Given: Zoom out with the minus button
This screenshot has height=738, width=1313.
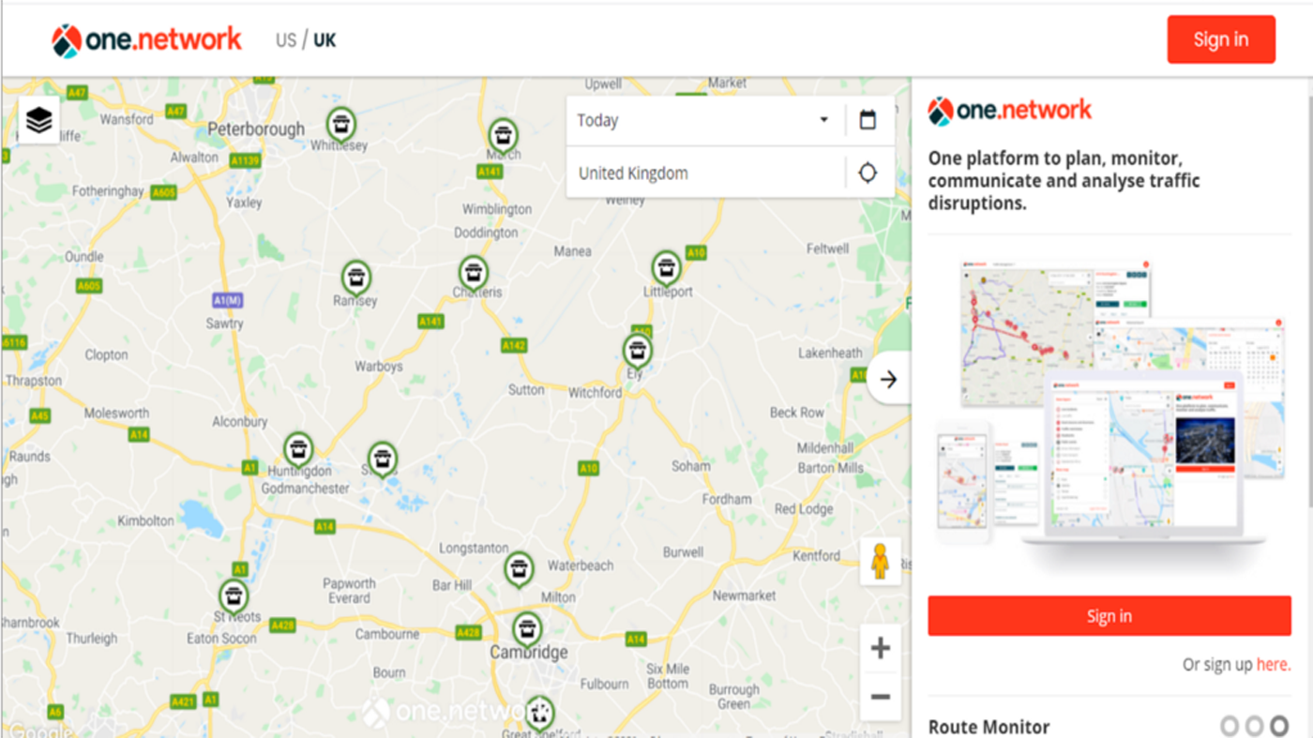Looking at the screenshot, I should click(880, 697).
